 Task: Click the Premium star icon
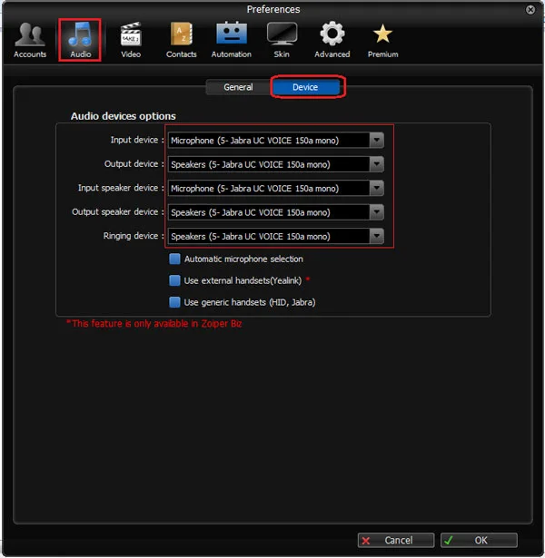(382, 40)
